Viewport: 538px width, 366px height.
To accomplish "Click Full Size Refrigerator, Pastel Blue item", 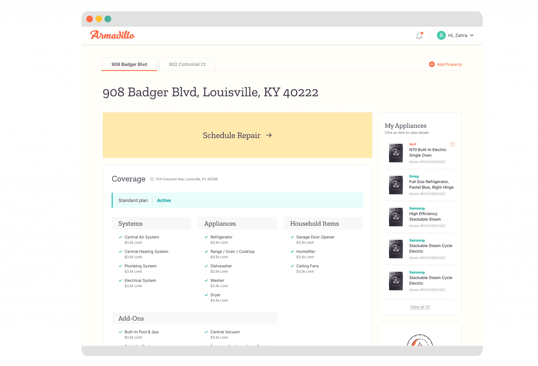I will [x=431, y=184].
